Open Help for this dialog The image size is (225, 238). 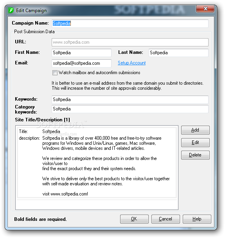click(x=197, y=219)
